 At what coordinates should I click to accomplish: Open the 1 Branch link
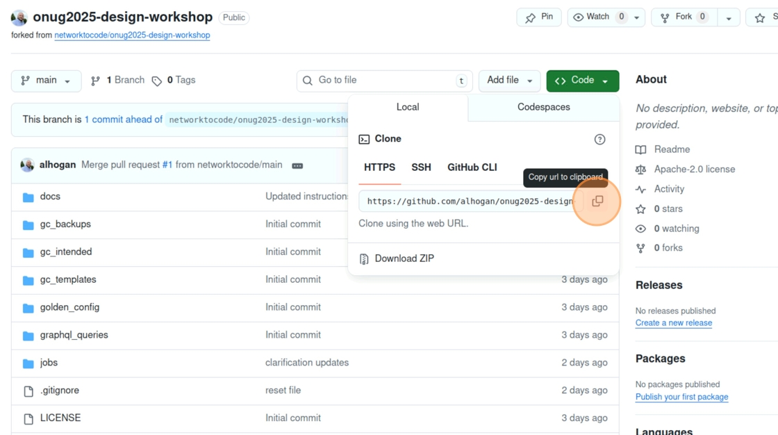pyautogui.click(x=117, y=81)
